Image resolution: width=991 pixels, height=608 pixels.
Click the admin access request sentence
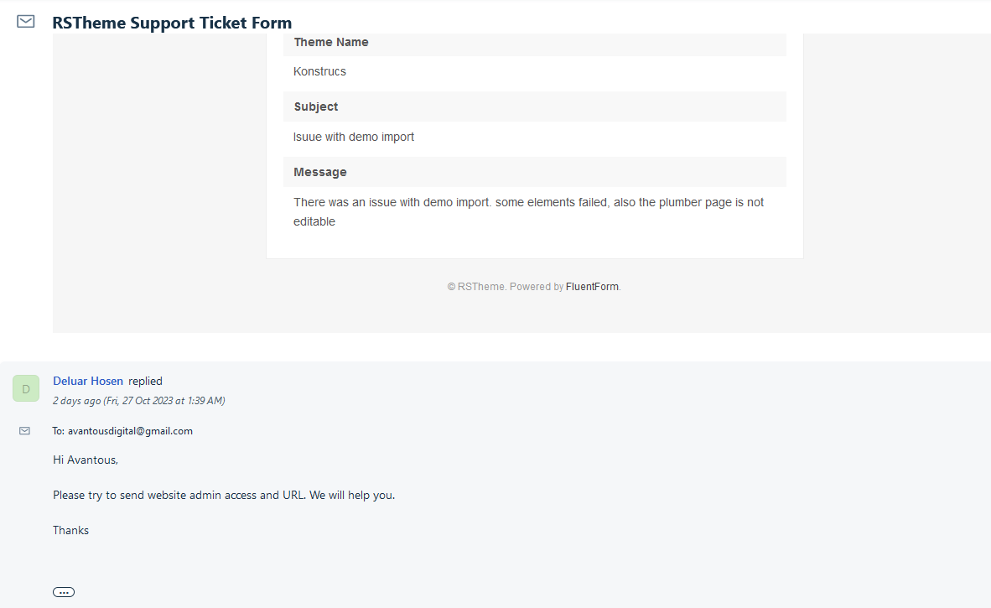click(x=224, y=495)
